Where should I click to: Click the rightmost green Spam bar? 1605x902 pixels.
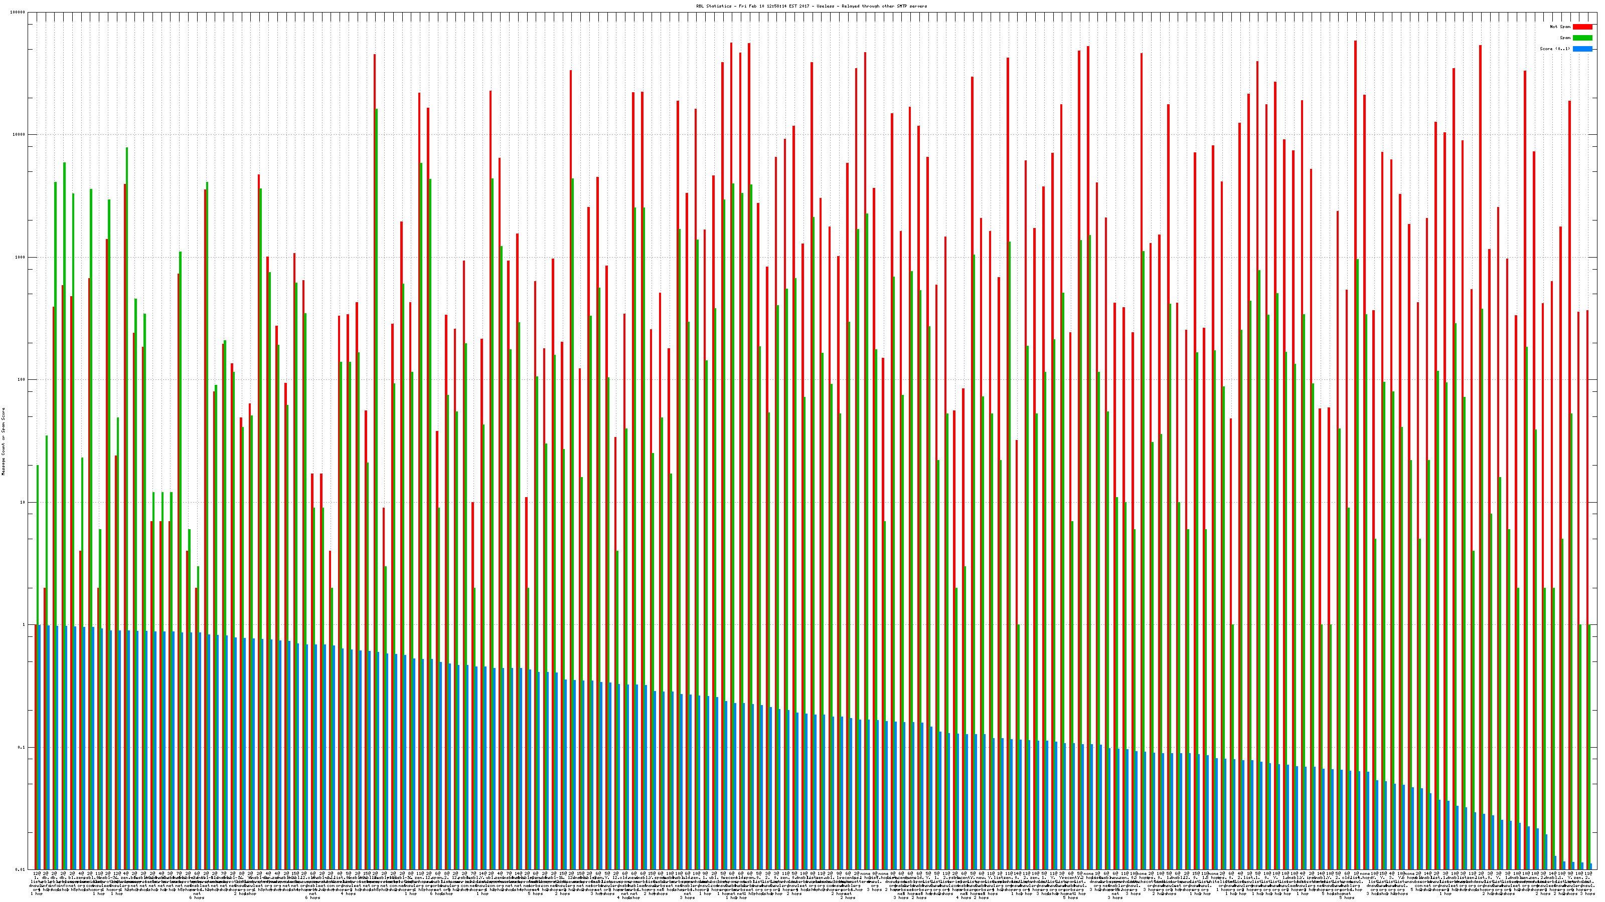(x=1589, y=747)
